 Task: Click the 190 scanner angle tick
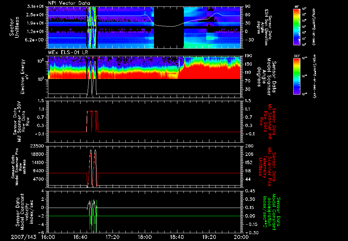[x=248, y=56]
